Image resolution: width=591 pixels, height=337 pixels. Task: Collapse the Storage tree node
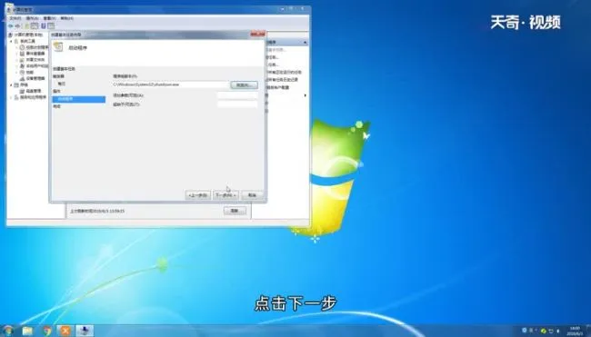(x=11, y=84)
